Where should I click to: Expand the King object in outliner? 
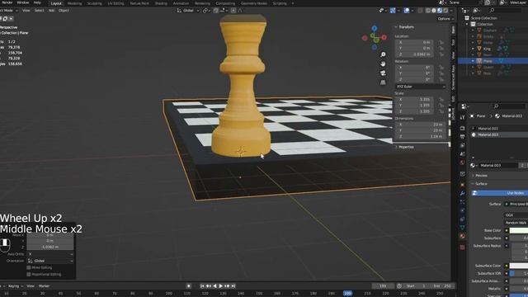click(x=473, y=49)
